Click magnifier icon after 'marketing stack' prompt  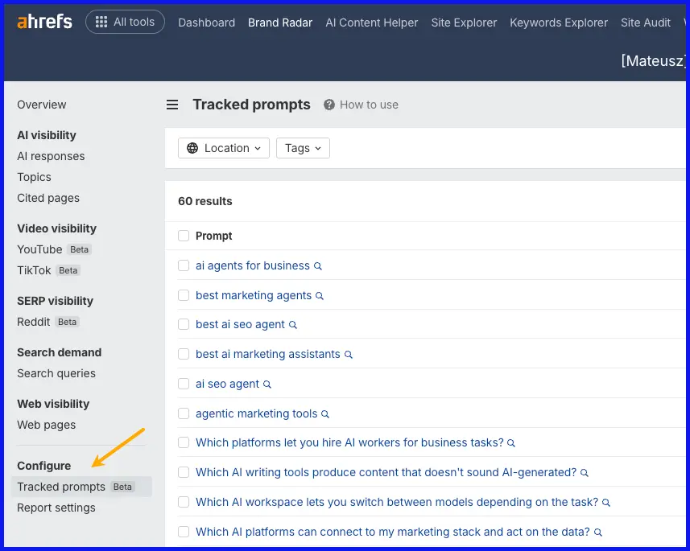(597, 532)
